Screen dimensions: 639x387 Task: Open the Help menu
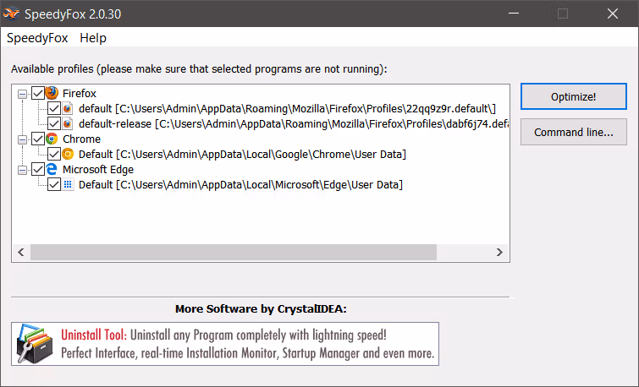pyautogui.click(x=93, y=38)
